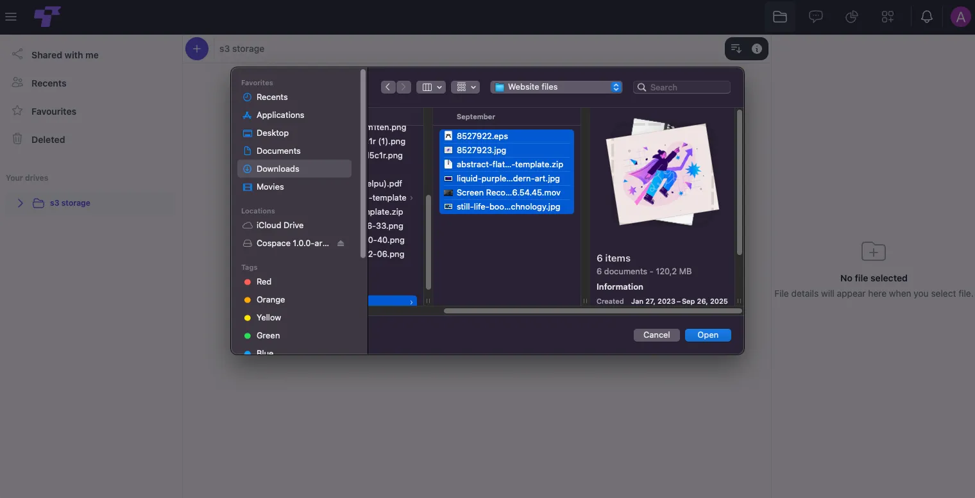Open the grouping options dropdown
This screenshot has height=498, width=975.
(x=465, y=87)
